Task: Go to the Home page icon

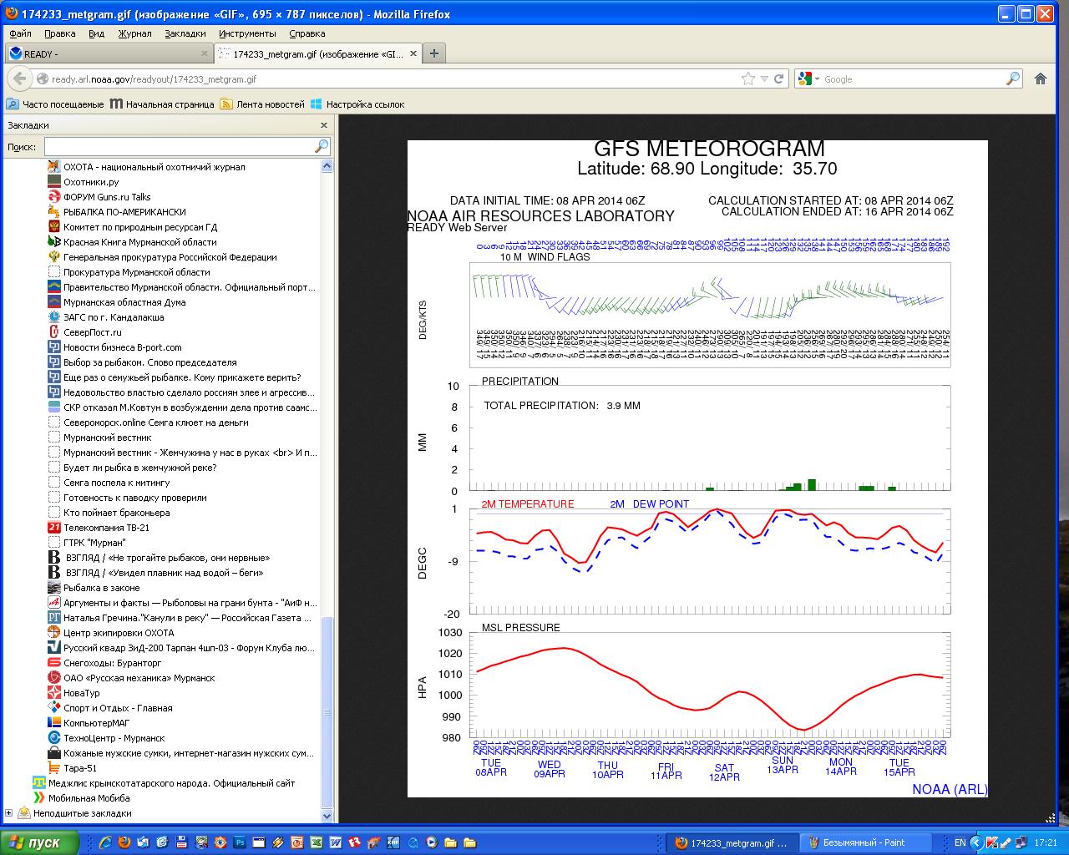Action: click(x=1041, y=78)
